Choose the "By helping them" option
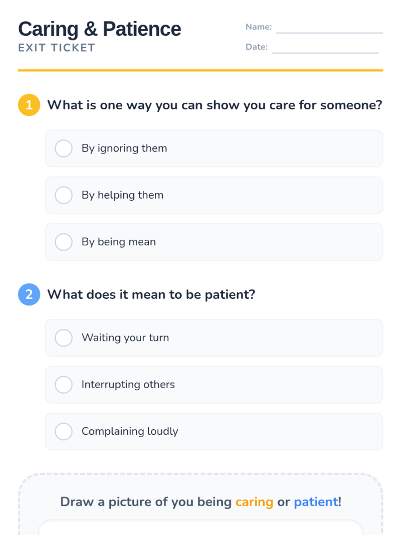 click(x=63, y=195)
